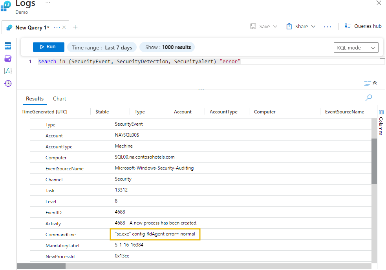Image resolution: width=386 pixels, height=270 pixels.
Task: Click the pane splitter dots handle
Action: coord(201,89)
